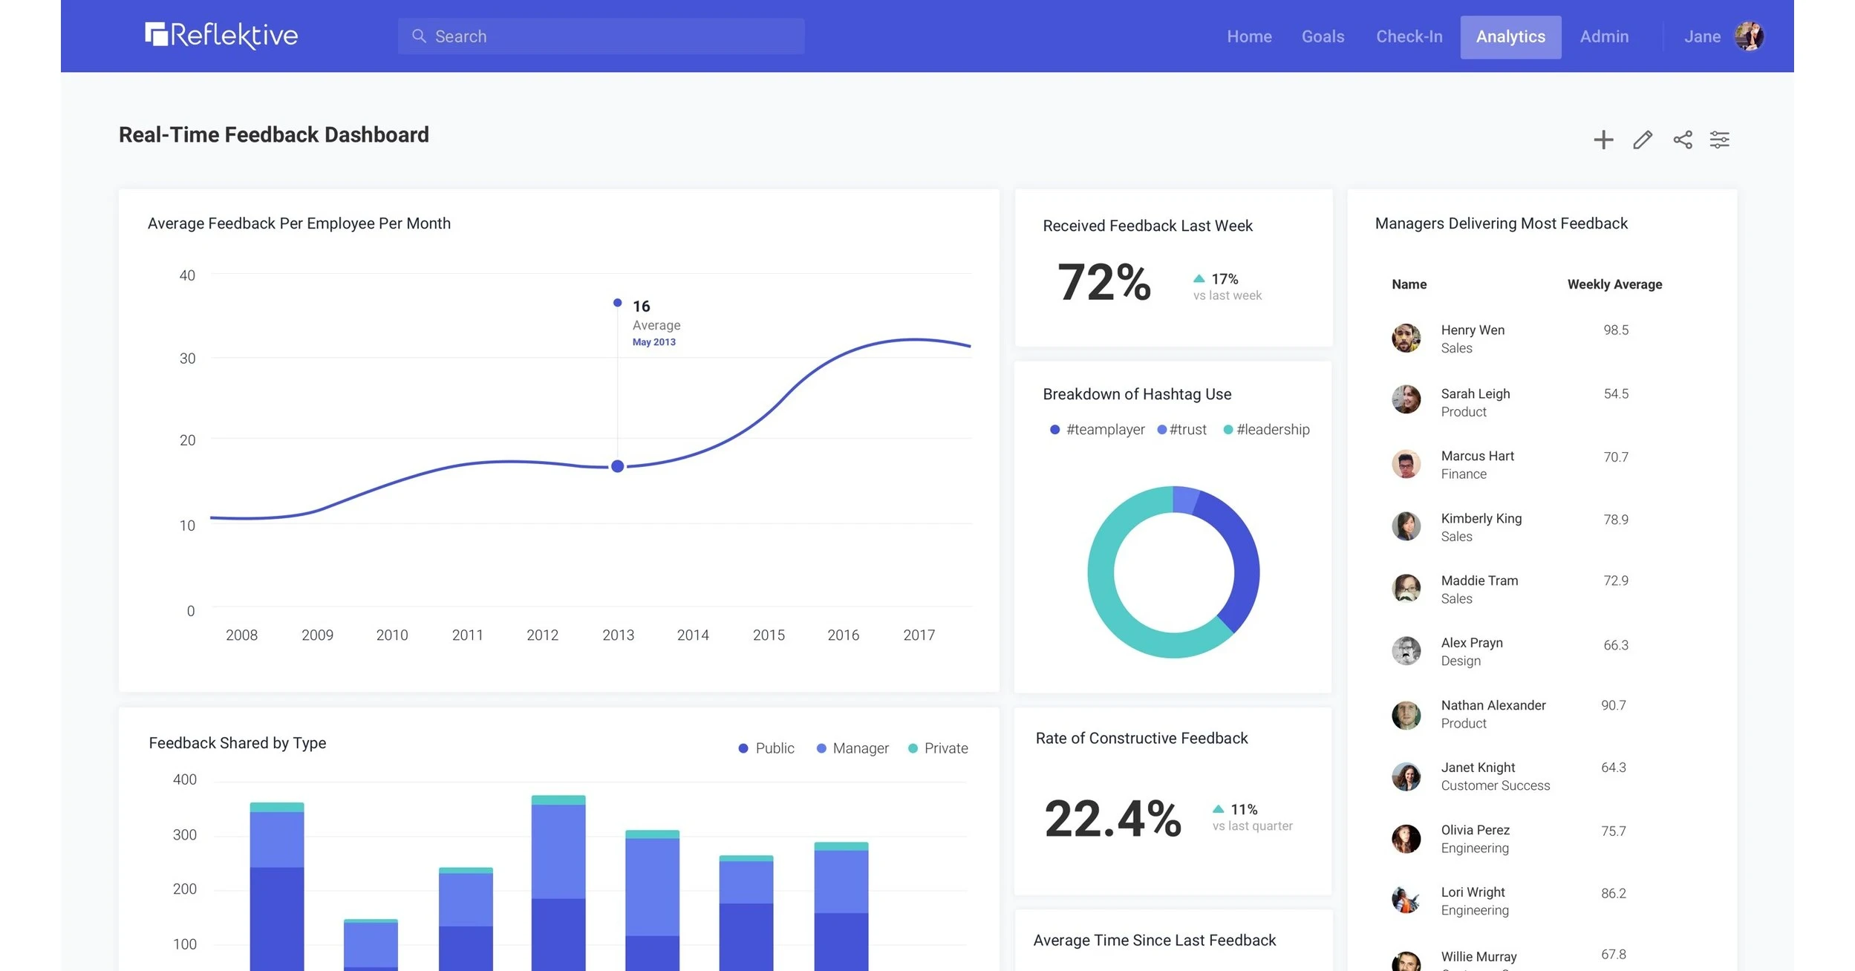Switch to the Goals tab
The height and width of the screenshot is (971, 1855).
(x=1323, y=36)
